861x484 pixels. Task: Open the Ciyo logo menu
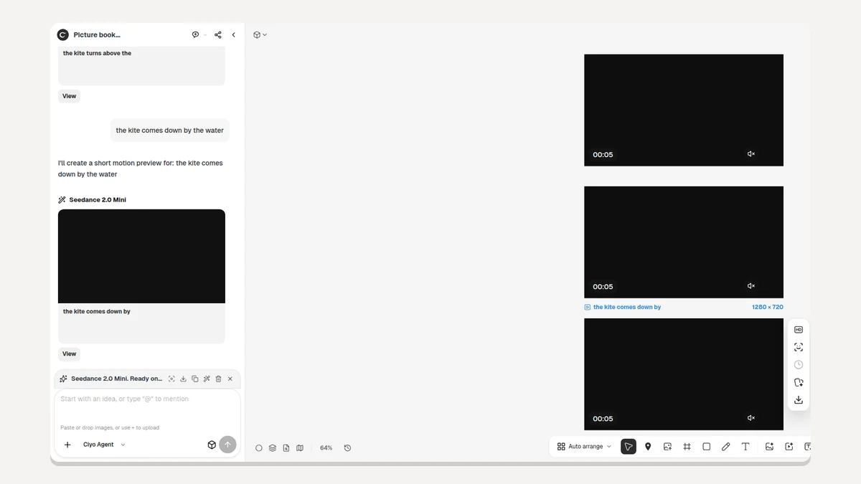coord(62,34)
